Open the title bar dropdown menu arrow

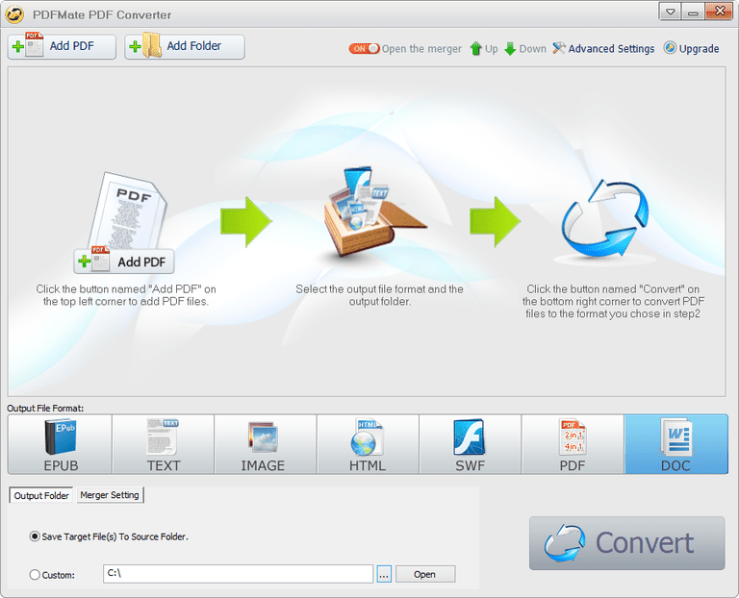670,12
